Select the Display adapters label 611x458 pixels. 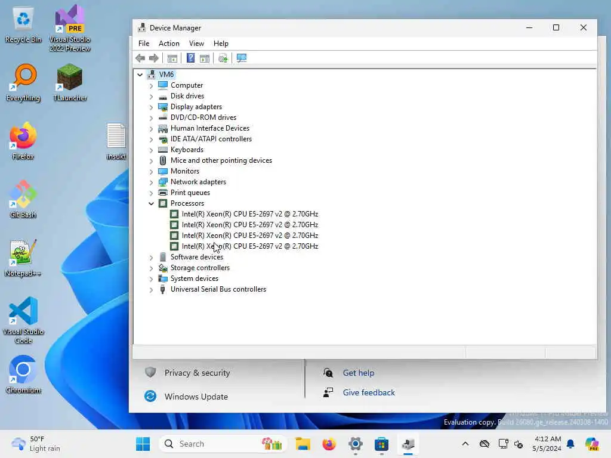[196, 107]
